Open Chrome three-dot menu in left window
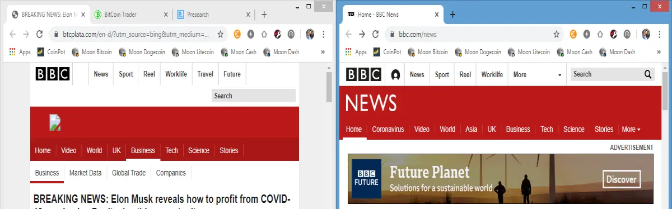672x209 pixels. (323, 34)
